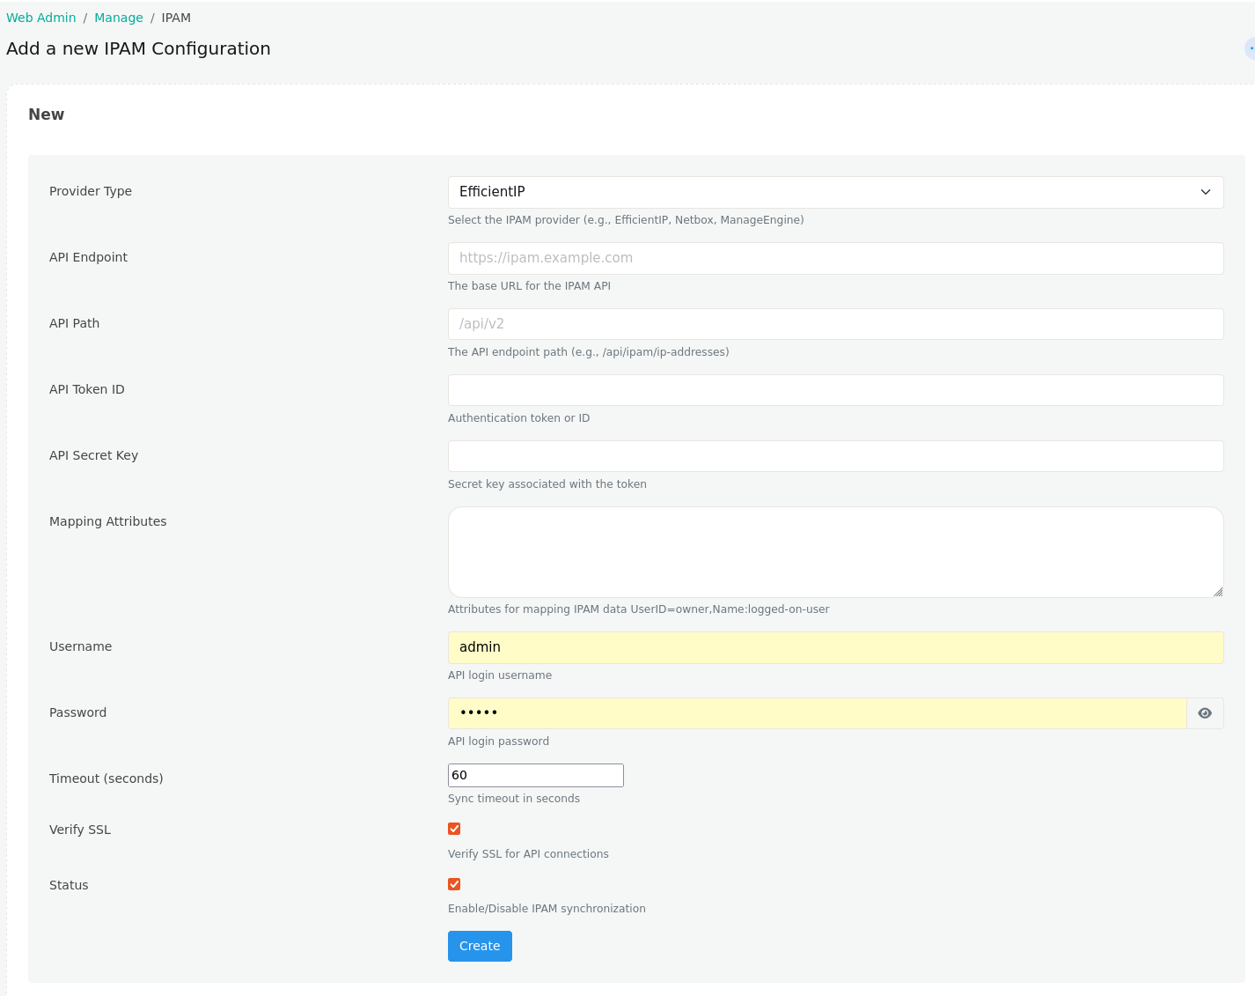Screen dimensions: 1255x996
Task: Click the text "Sync timeout in seconds"
Action: (514, 799)
